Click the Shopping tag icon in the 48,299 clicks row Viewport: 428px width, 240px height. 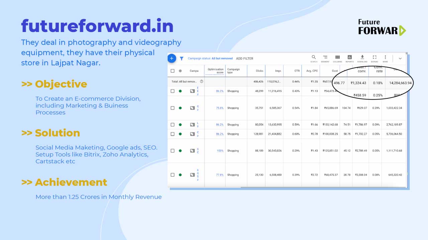[192, 91]
